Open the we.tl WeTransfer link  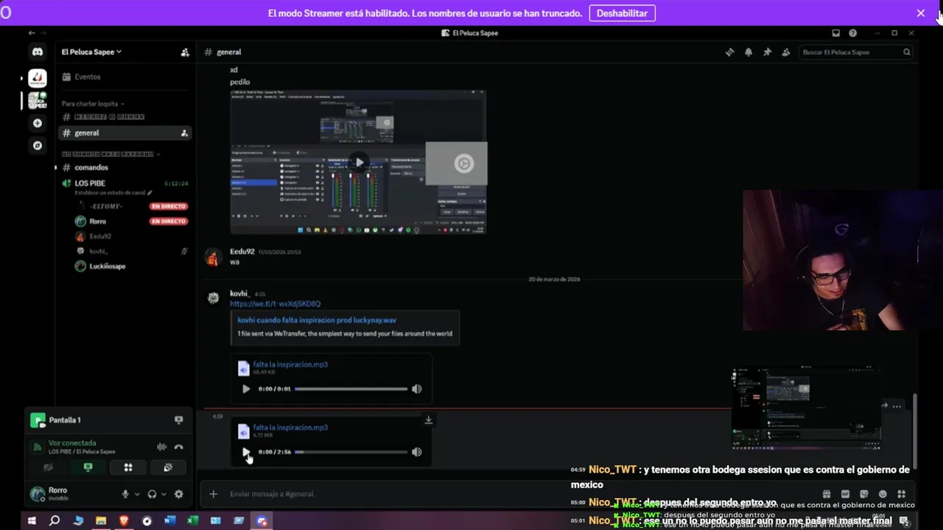coord(275,304)
